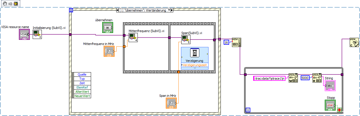
Task: Click the AlterWert event data item
Action: pyautogui.click(x=82, y=92)
